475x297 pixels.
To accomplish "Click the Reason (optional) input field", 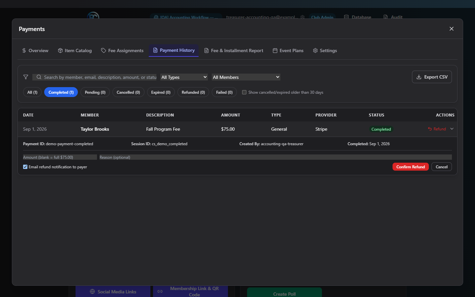I will pos(276,157).
